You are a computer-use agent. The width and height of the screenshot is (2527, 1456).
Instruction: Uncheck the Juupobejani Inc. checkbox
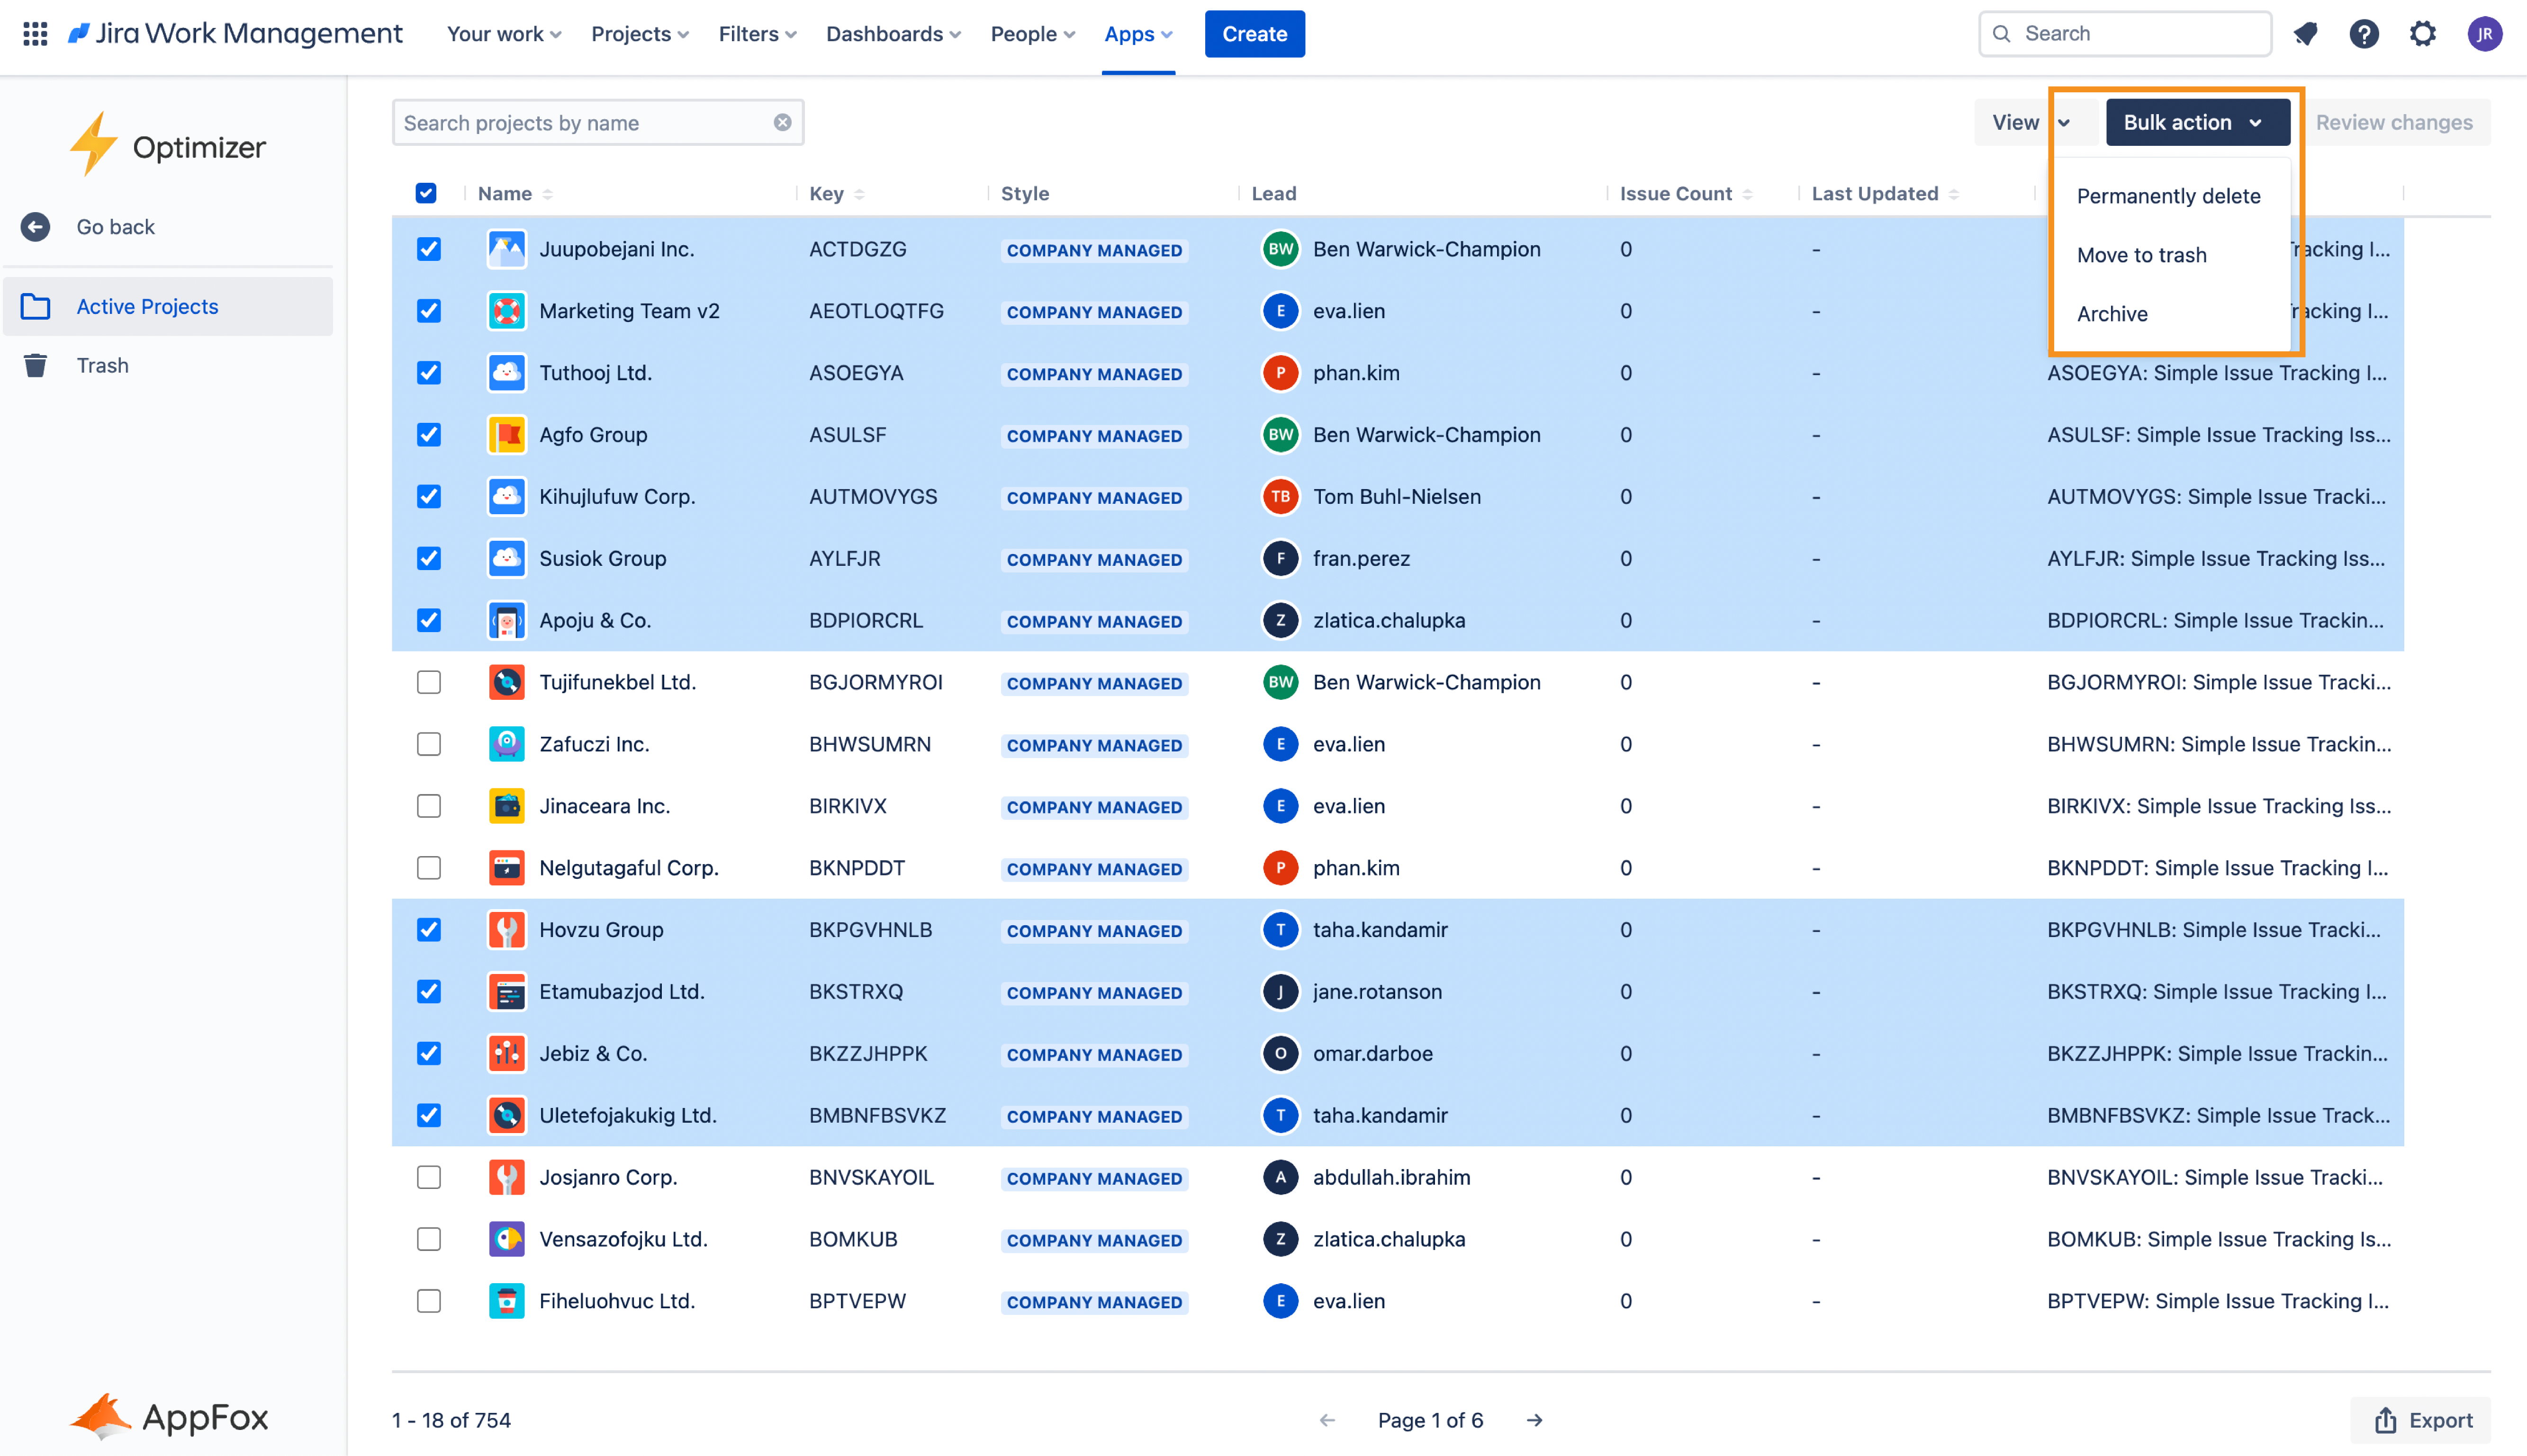(x=429, y=249)
